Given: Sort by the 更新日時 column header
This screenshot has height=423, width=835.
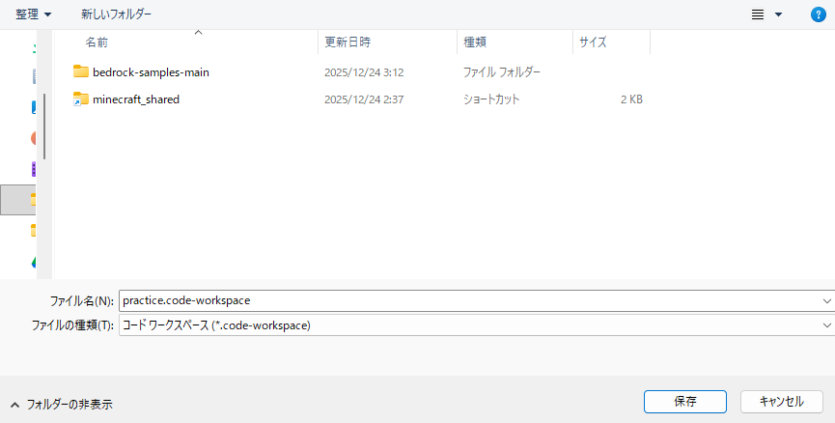Looking at the screenshot, I should click(348, 42).
